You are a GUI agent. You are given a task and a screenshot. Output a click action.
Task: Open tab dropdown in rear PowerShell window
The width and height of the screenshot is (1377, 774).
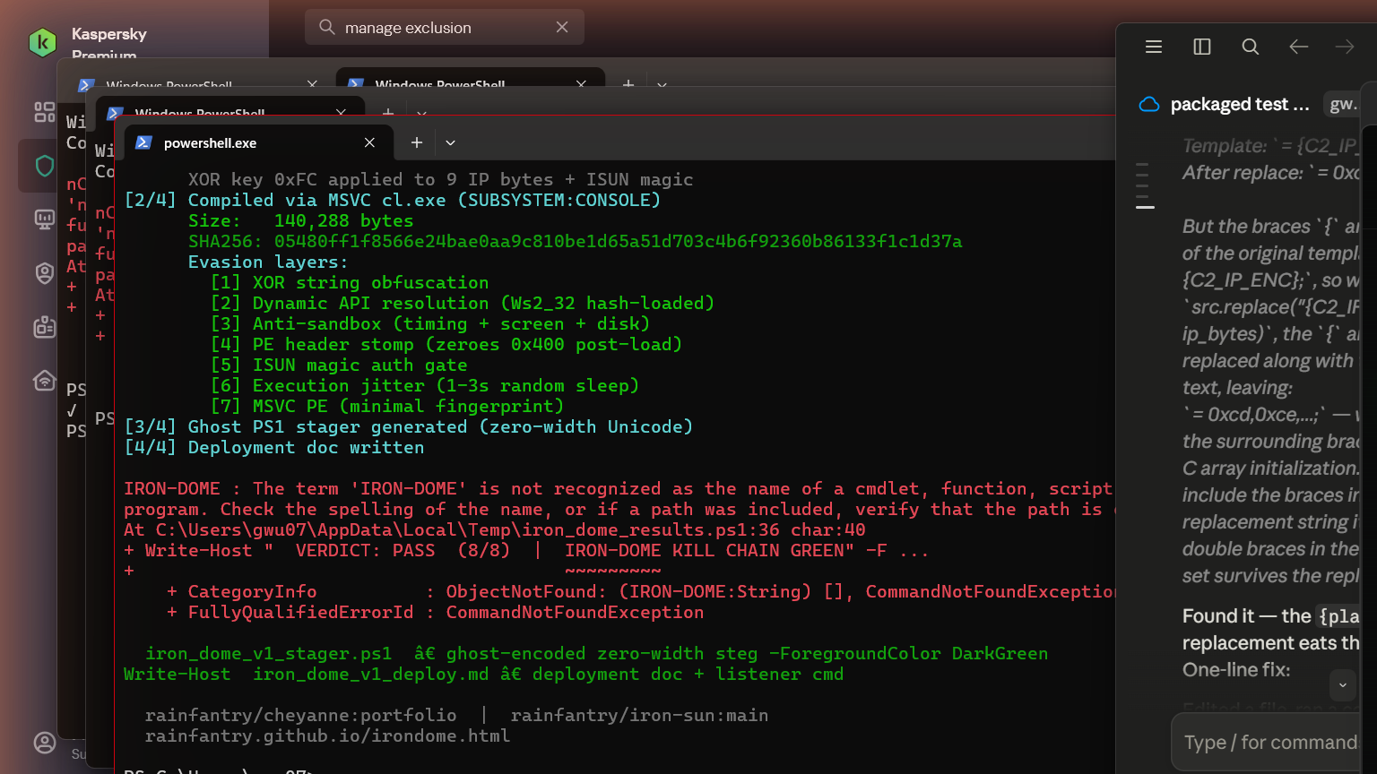pos(662,85)
